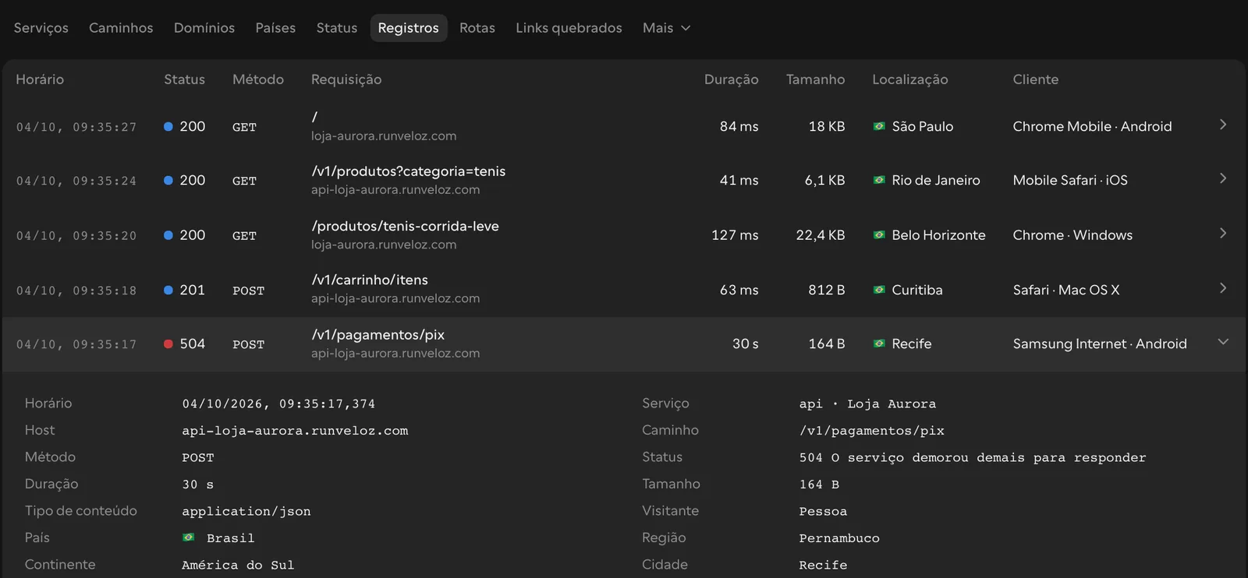Open the Rotas tab
Viewport: 1248px width, 578px height.
[477, 28]
